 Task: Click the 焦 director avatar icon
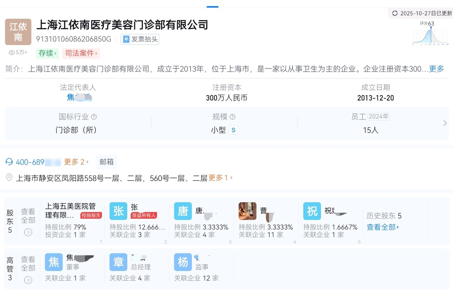point(54,262)
